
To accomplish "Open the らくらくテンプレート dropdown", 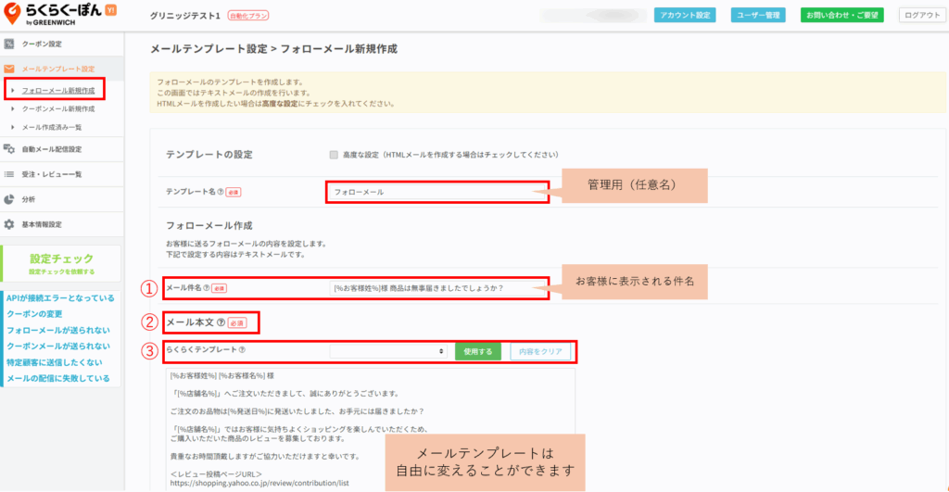I will point(389,351).
